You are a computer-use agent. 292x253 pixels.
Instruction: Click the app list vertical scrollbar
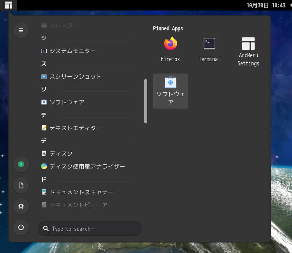[146, 101]
